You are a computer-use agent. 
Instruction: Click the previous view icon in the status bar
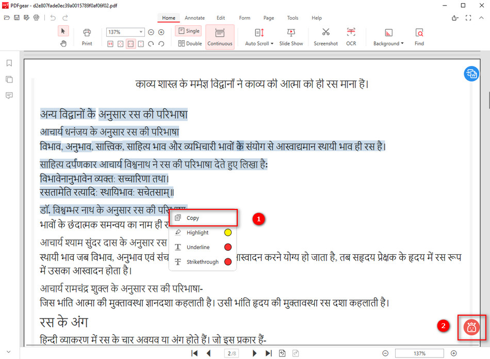coord(282,353)
